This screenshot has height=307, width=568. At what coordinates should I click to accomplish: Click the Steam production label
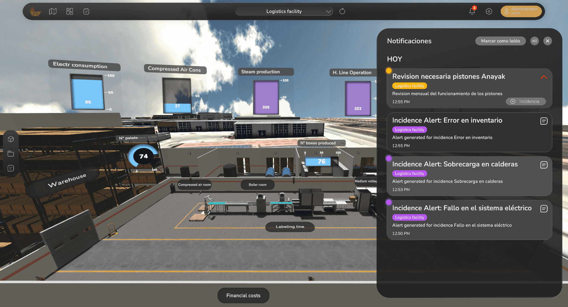(265, 72)
